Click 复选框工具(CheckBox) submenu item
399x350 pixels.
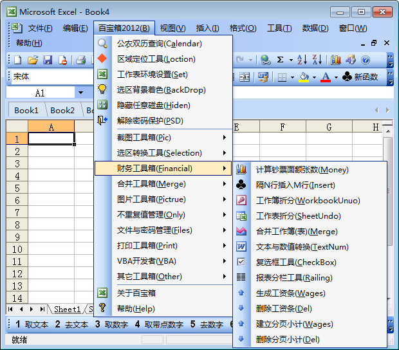[x=310, y=262]
